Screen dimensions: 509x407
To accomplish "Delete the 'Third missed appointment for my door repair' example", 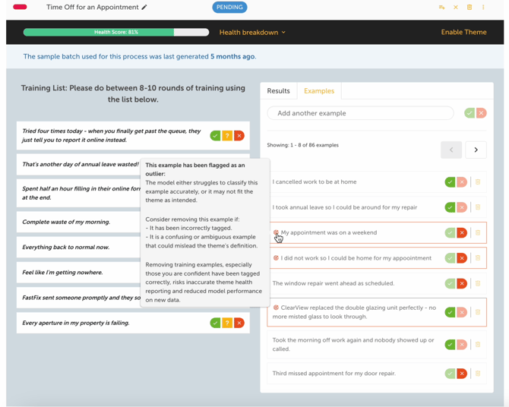I will coord(478,374).
